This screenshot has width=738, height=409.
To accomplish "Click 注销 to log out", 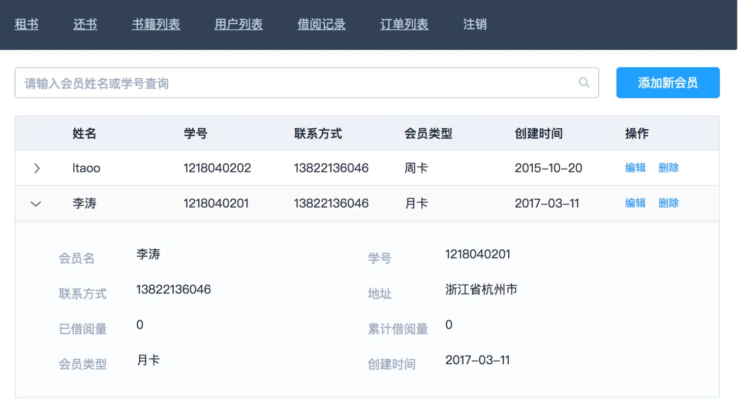I will click(475, 24).
